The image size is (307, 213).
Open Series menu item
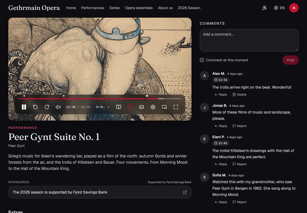click(x=114, y=8)
